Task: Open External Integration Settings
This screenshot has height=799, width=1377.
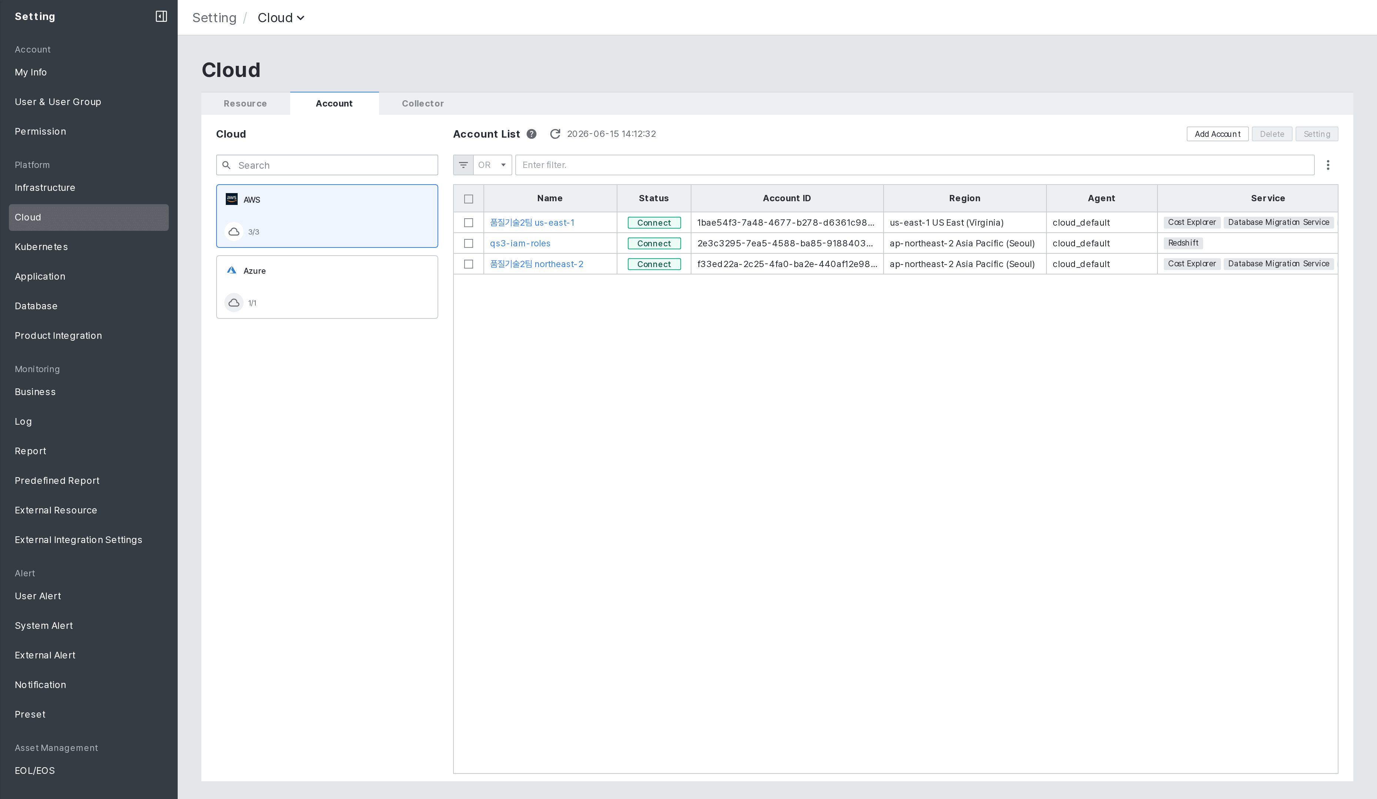Action: (x=88, y=540)
